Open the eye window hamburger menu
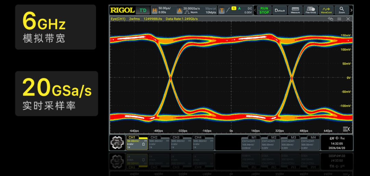 click(x=339, y=19)
